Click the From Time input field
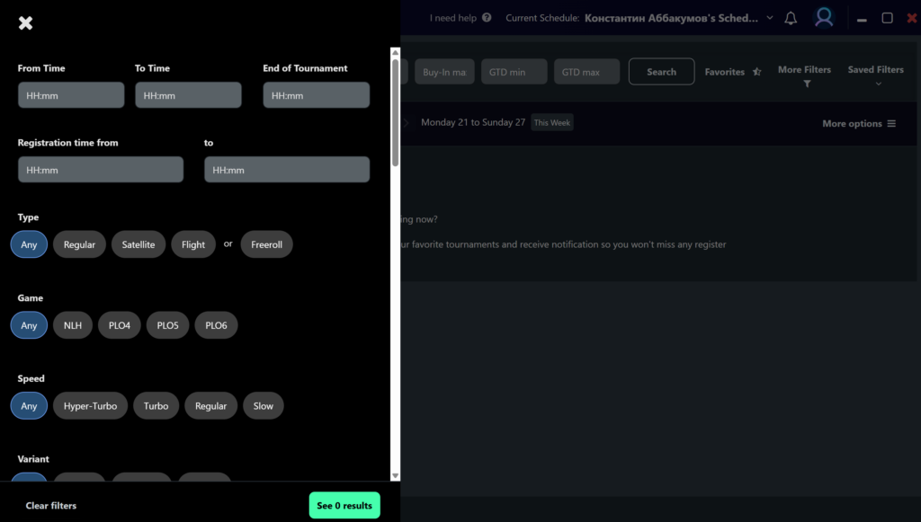 point(71,95)
